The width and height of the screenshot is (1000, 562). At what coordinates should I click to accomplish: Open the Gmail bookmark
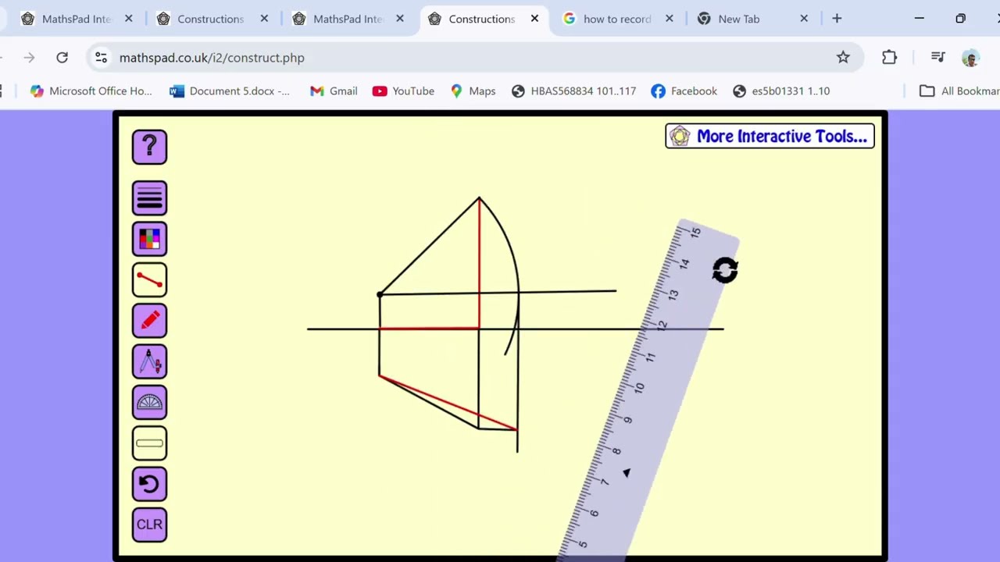coord(334,91)
